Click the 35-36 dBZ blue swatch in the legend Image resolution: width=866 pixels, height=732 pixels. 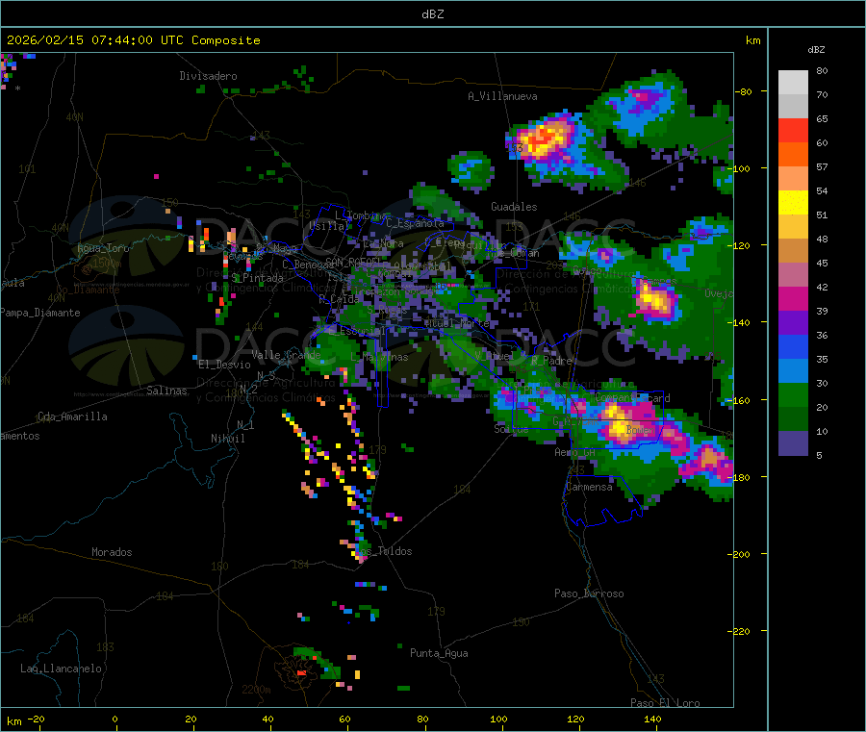[793, 346]
